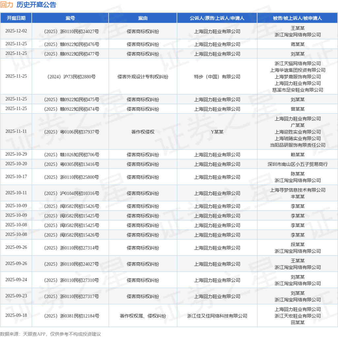338x337 pixels.
Task: Select case number 浙0110民初27314号
Action: [x=72, y=248]
